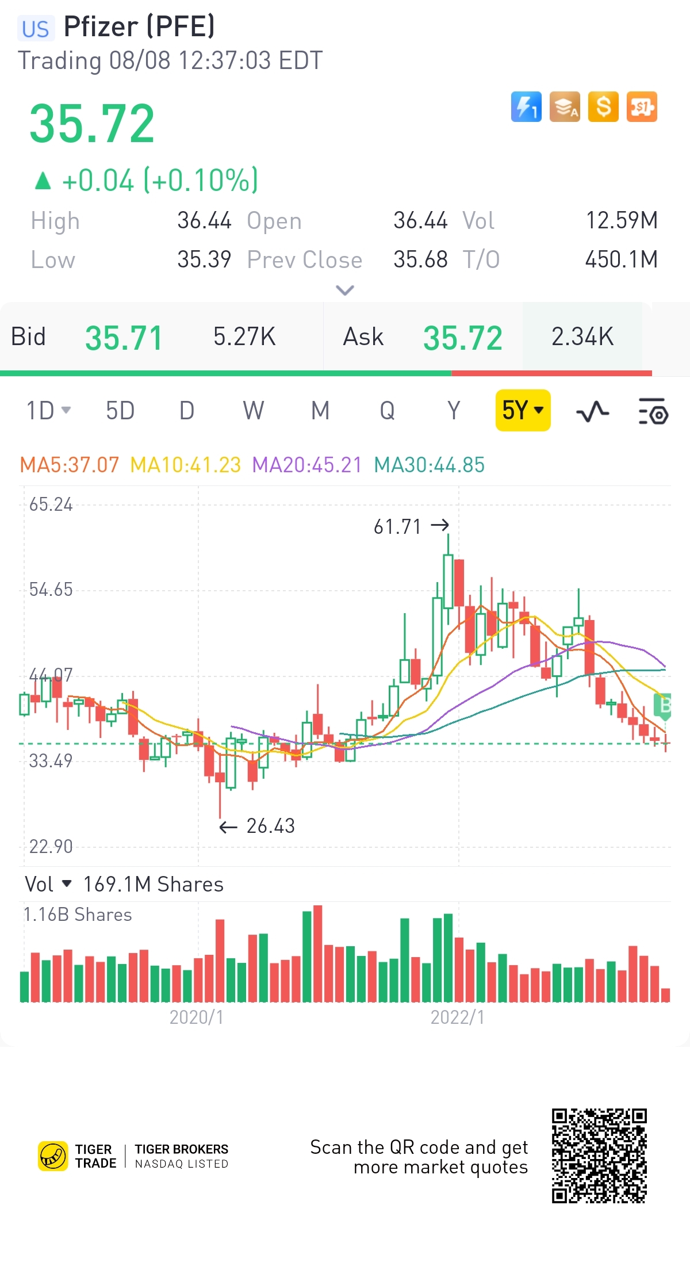
Task: Tap the Vol value 12.59M
Action: 622,220
